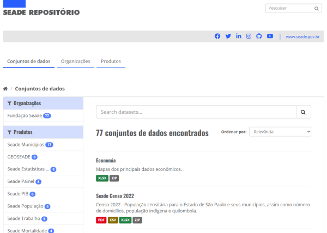The height and width of the screenshot is (233, 327).
Task: Open the Twitter social icon
Action: (x=228, y=36)
